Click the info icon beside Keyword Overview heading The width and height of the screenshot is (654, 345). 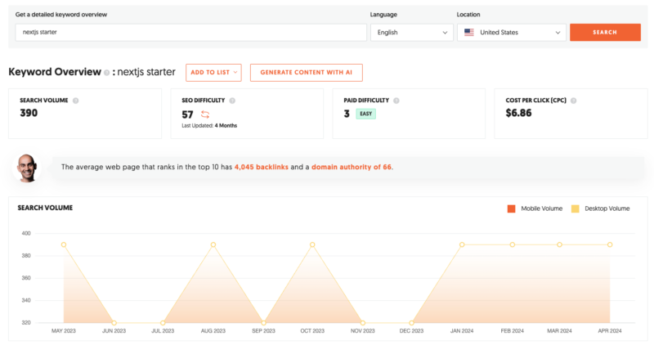click(107, 73)
